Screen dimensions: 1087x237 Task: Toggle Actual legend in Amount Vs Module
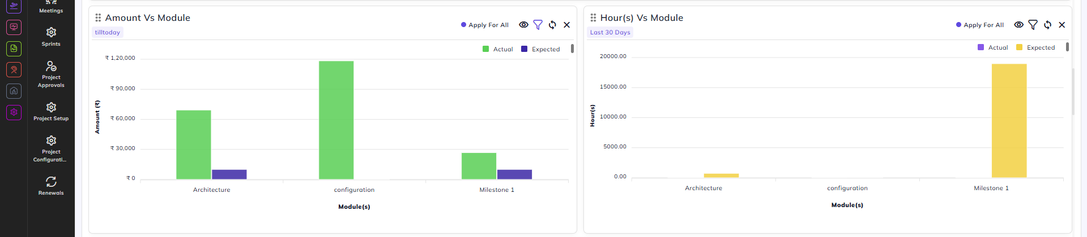(x=497, y=49)
